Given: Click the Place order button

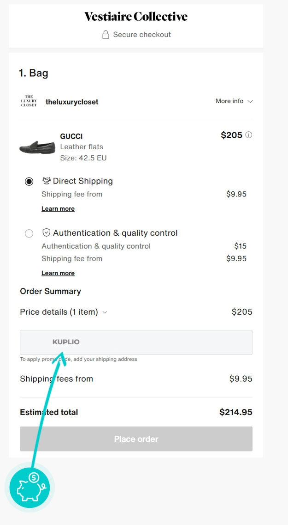Looking at the screenshot, I should click(x=136, y=439).
